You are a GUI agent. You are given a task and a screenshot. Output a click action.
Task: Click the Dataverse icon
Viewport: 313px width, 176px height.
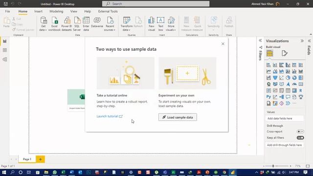[97, 21]
